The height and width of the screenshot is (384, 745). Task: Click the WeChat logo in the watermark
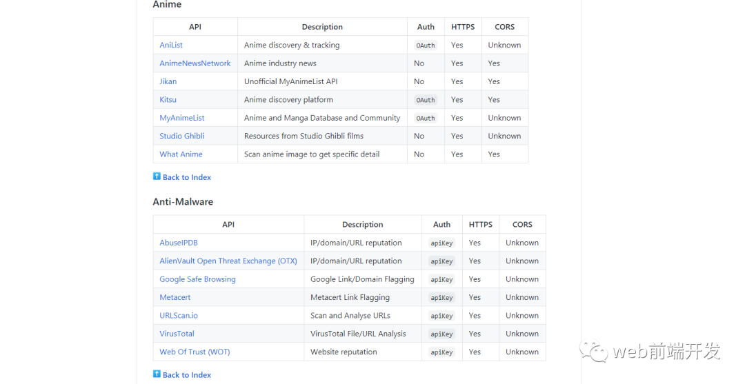pyautogui.click(x=594, y=352)
